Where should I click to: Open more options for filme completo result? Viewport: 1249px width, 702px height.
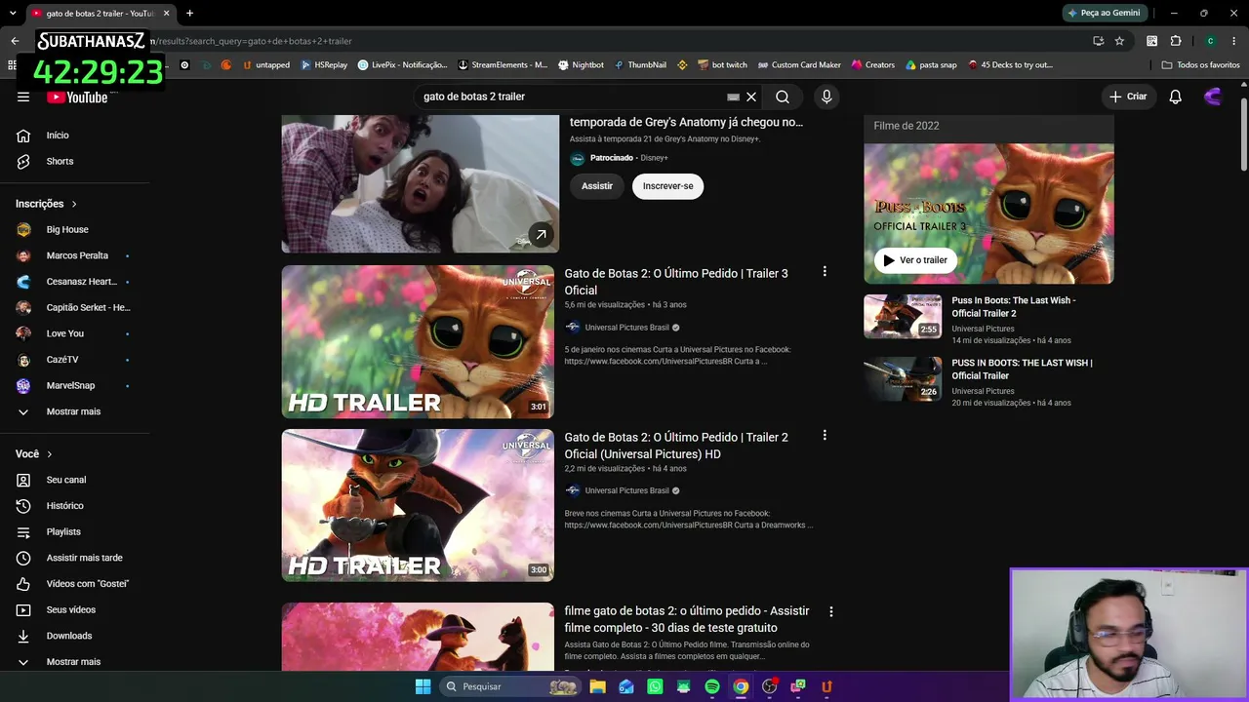(x=831, y=611)
